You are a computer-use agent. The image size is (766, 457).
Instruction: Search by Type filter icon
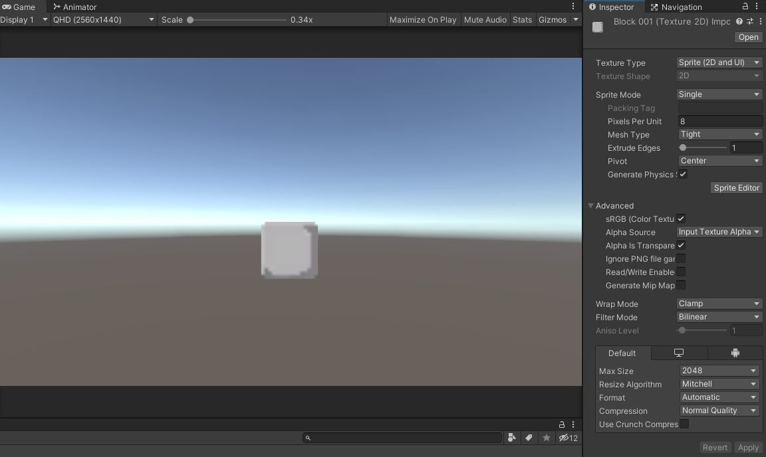(511, 438)
